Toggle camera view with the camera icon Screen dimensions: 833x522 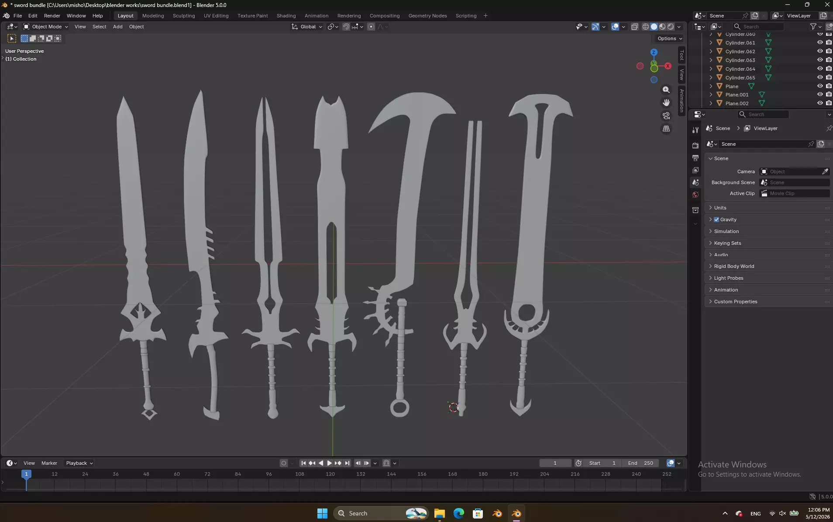(666, 116)
